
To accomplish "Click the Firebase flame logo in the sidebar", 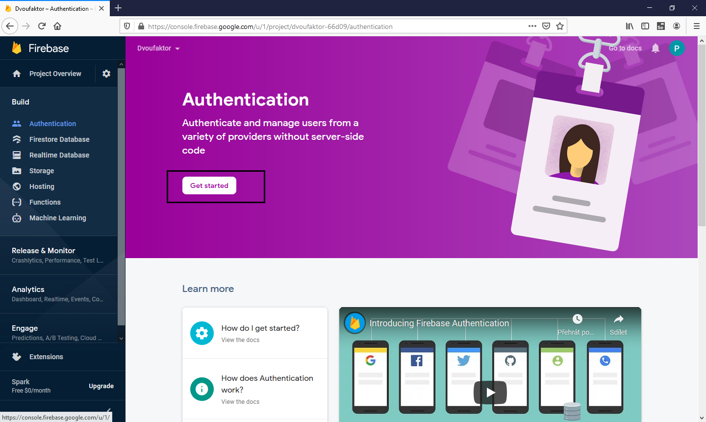I will click(x=17, y=48).
